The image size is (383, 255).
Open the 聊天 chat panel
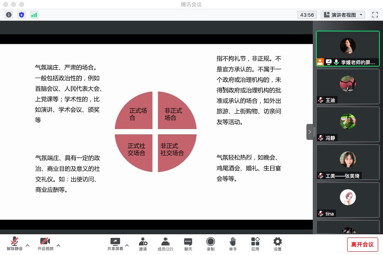pos(188,244)
